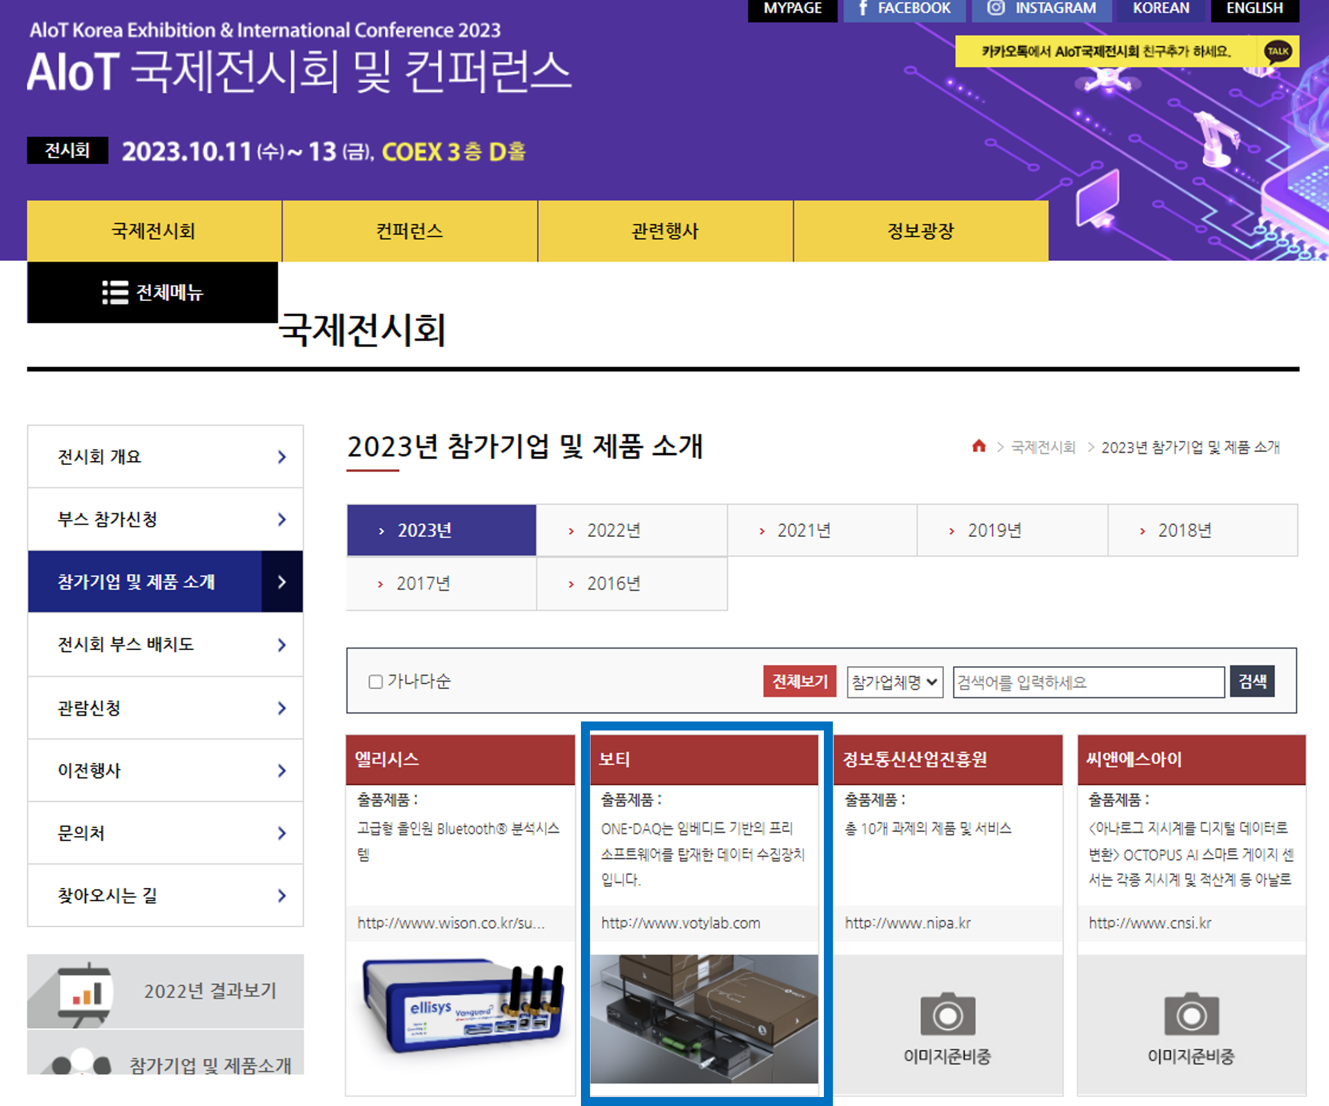Click the 보티 ONE-DAQ product image
This screenshot has height=1106, width=1329.
704,1019
